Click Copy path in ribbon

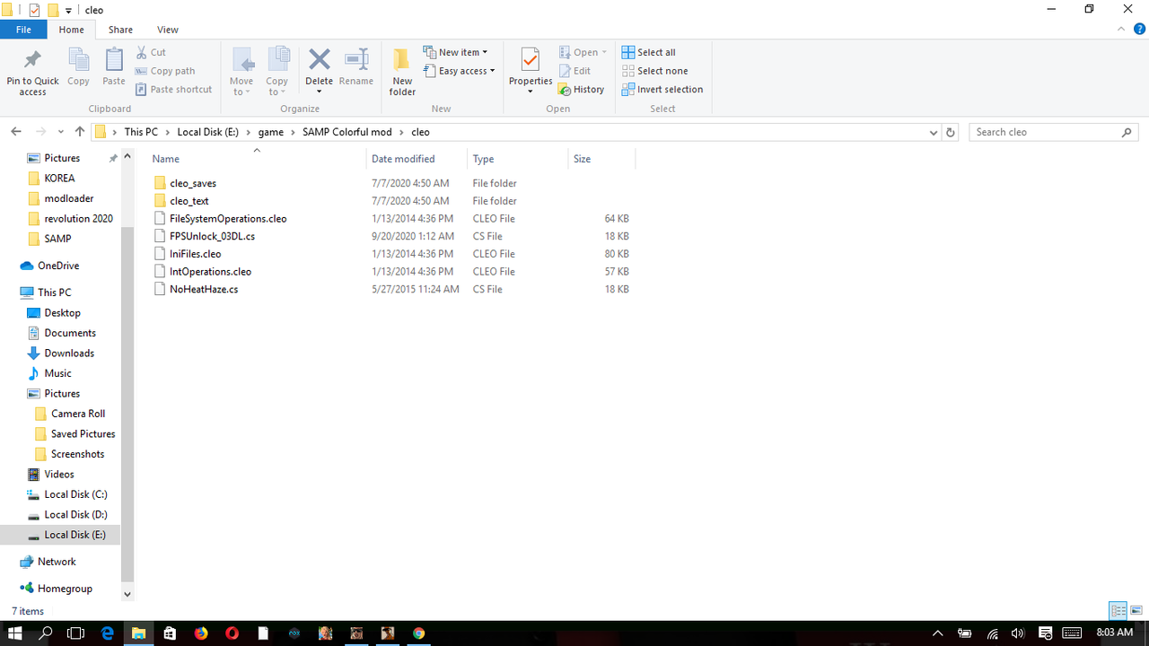(165, 71)
